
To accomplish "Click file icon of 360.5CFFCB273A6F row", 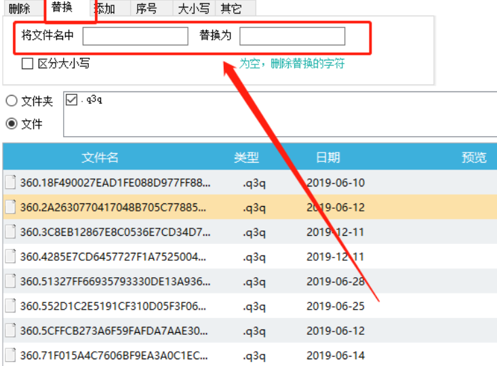I will pyautogui.click(x=10, y=331).
